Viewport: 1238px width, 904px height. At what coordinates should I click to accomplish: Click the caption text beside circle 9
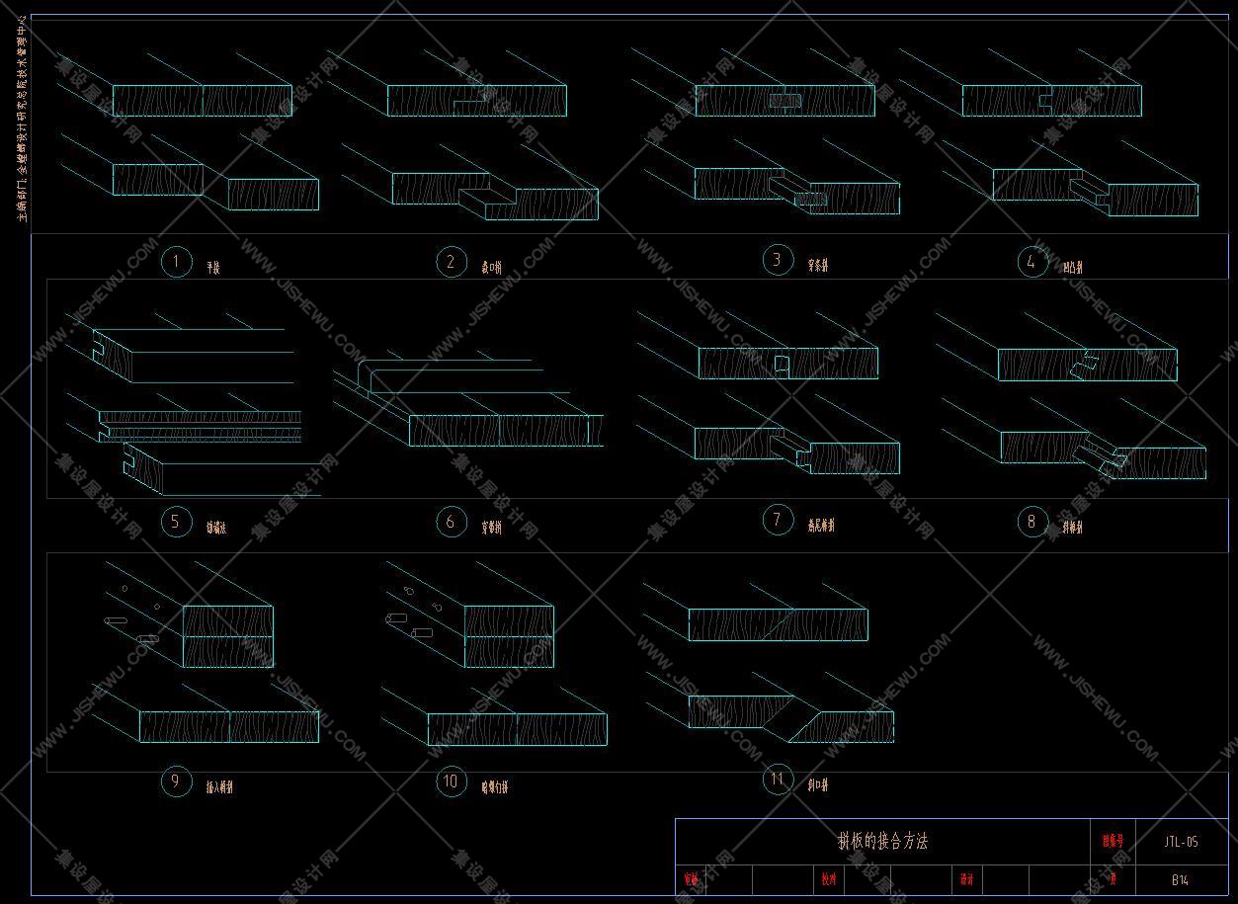(219, 787)
